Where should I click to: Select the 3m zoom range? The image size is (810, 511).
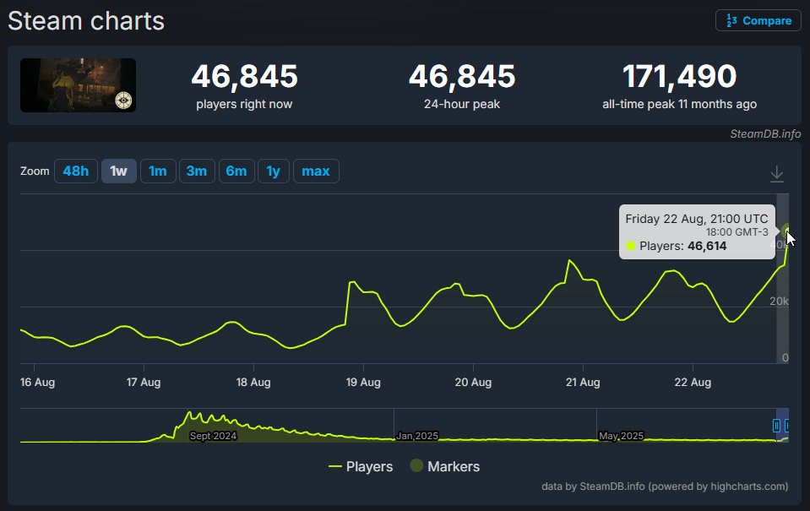pyautogui.click(x=197, y=171)
